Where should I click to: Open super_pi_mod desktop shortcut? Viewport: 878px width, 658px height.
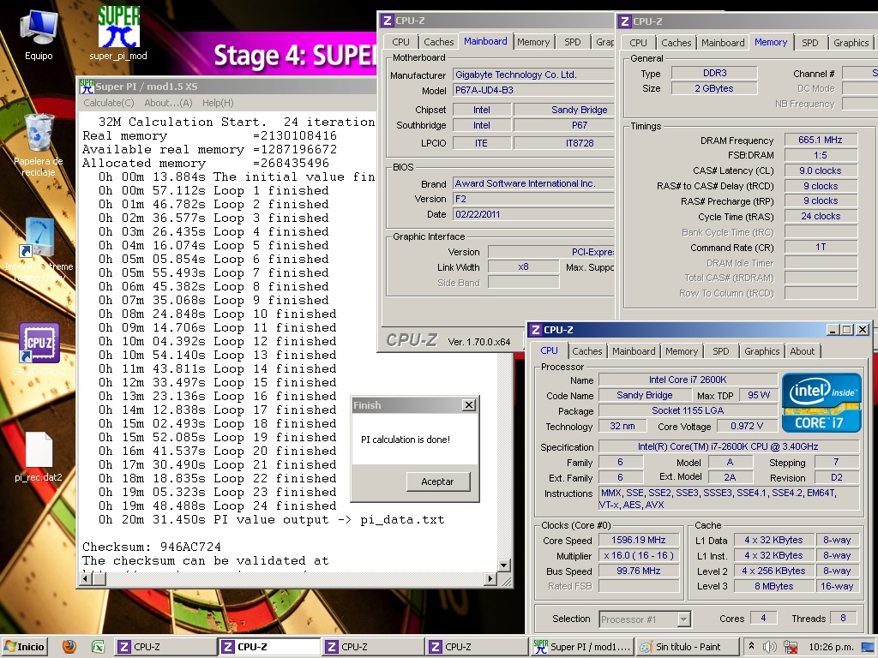pyautogui.click(x=118, y=33)
